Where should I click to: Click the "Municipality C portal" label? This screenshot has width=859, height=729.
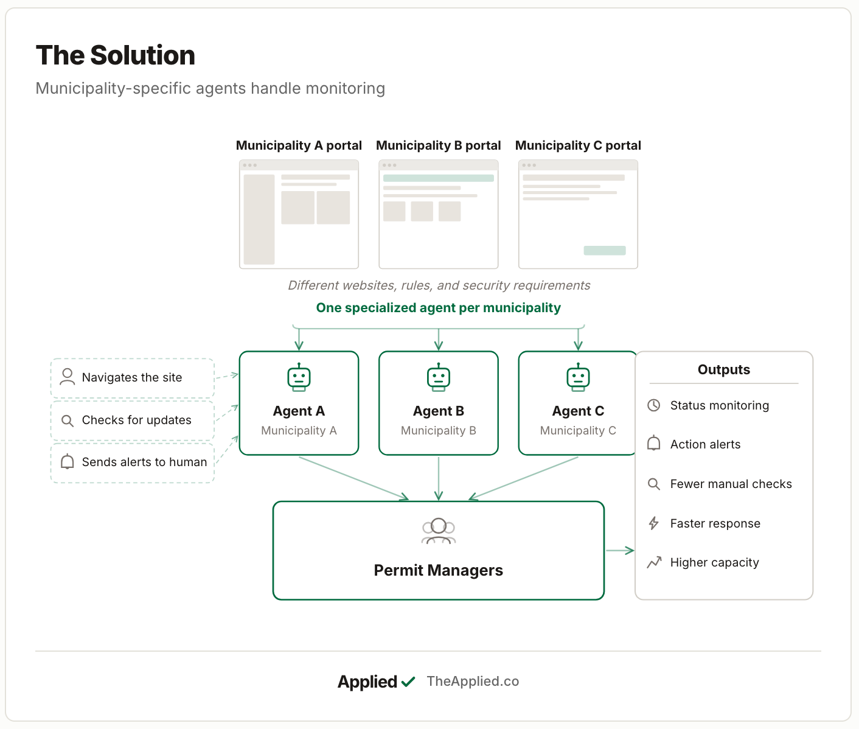pos(578,145)
